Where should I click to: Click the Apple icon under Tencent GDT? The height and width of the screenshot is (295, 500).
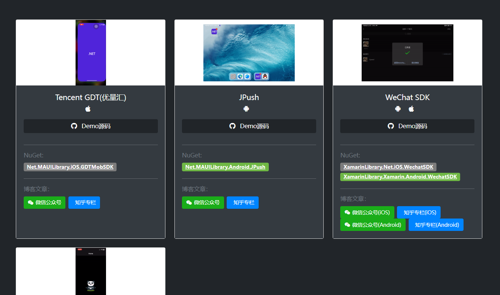click(88, 109)
